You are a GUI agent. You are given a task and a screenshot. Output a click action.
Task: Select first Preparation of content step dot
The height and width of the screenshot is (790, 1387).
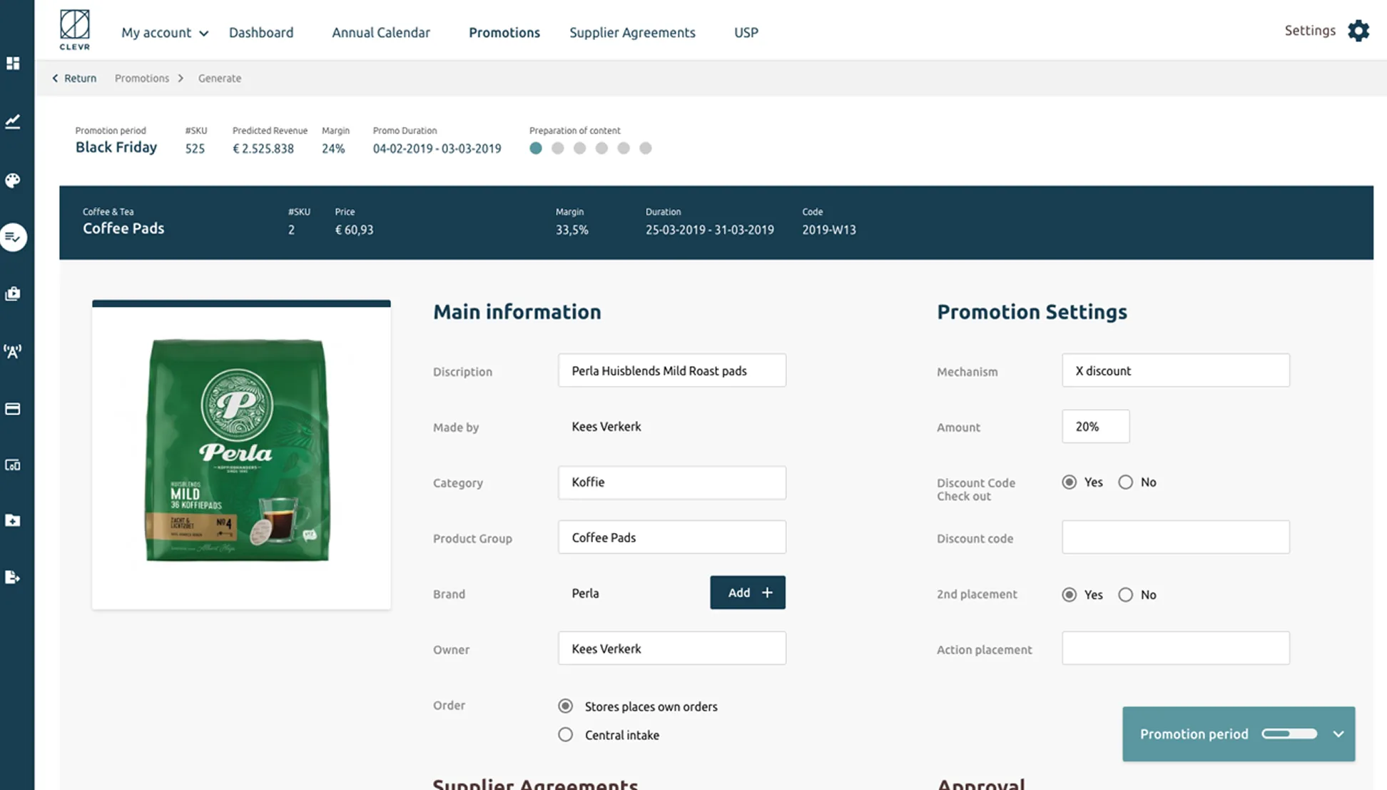coord(536,148)
